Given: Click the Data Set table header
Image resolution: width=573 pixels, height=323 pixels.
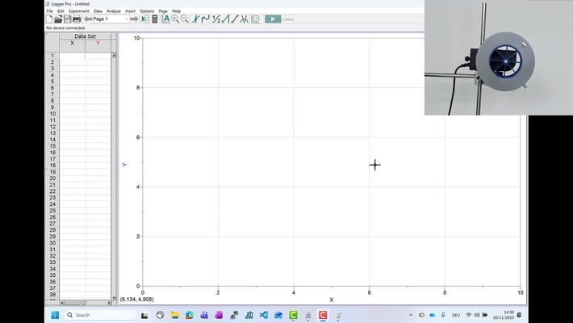Looking at the screenshot, I should [x=86, y=36].
